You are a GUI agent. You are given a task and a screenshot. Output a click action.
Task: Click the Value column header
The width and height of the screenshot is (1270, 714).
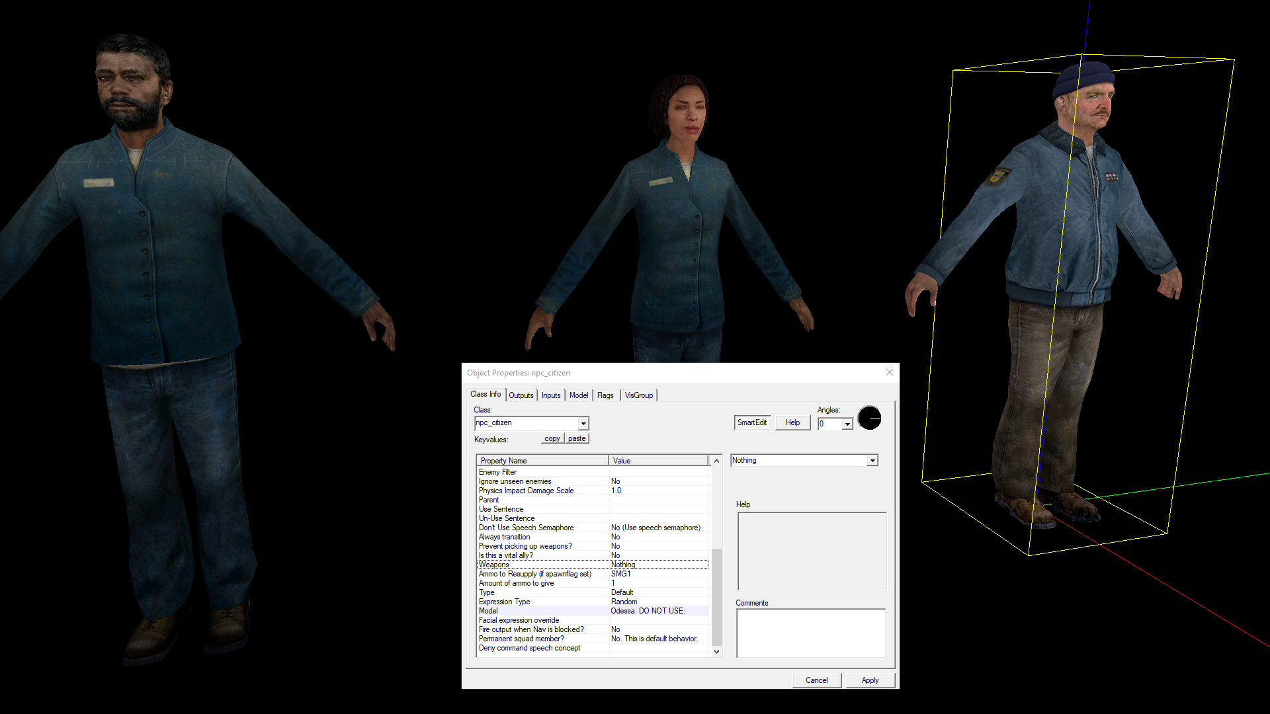pyautogui.click(x=658, y=460)
